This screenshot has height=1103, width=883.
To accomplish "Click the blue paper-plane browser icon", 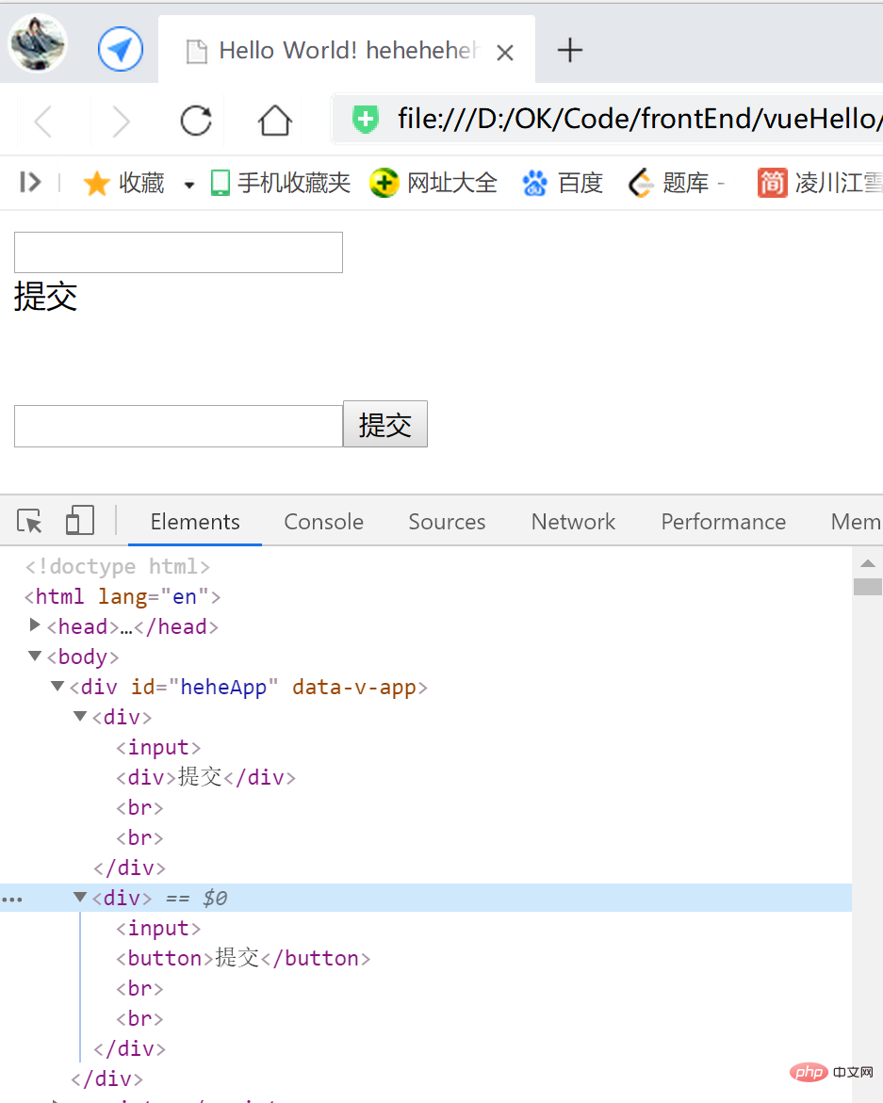I will click(121, 48).
